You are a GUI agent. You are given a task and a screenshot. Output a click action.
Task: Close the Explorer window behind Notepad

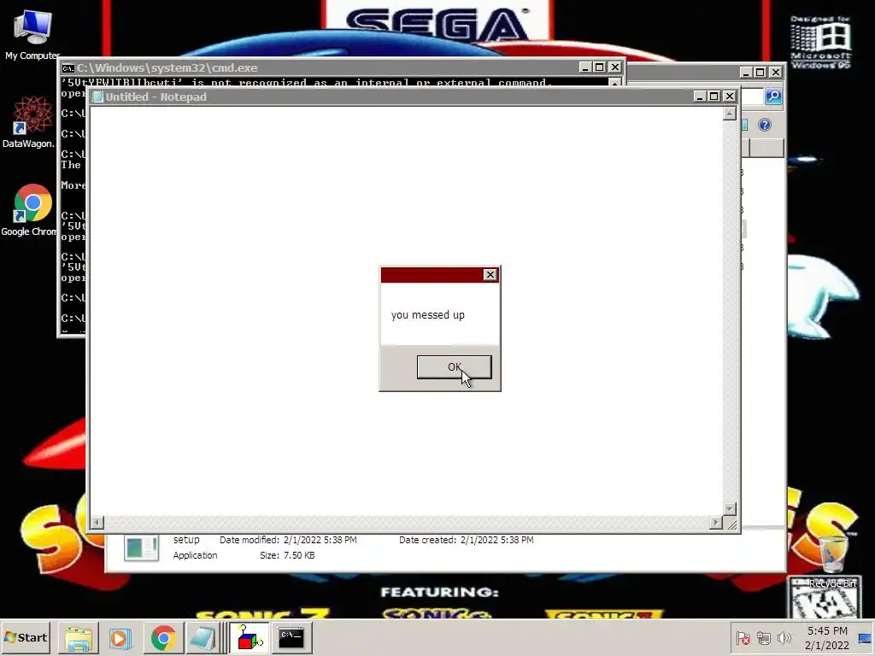point(776,73)
